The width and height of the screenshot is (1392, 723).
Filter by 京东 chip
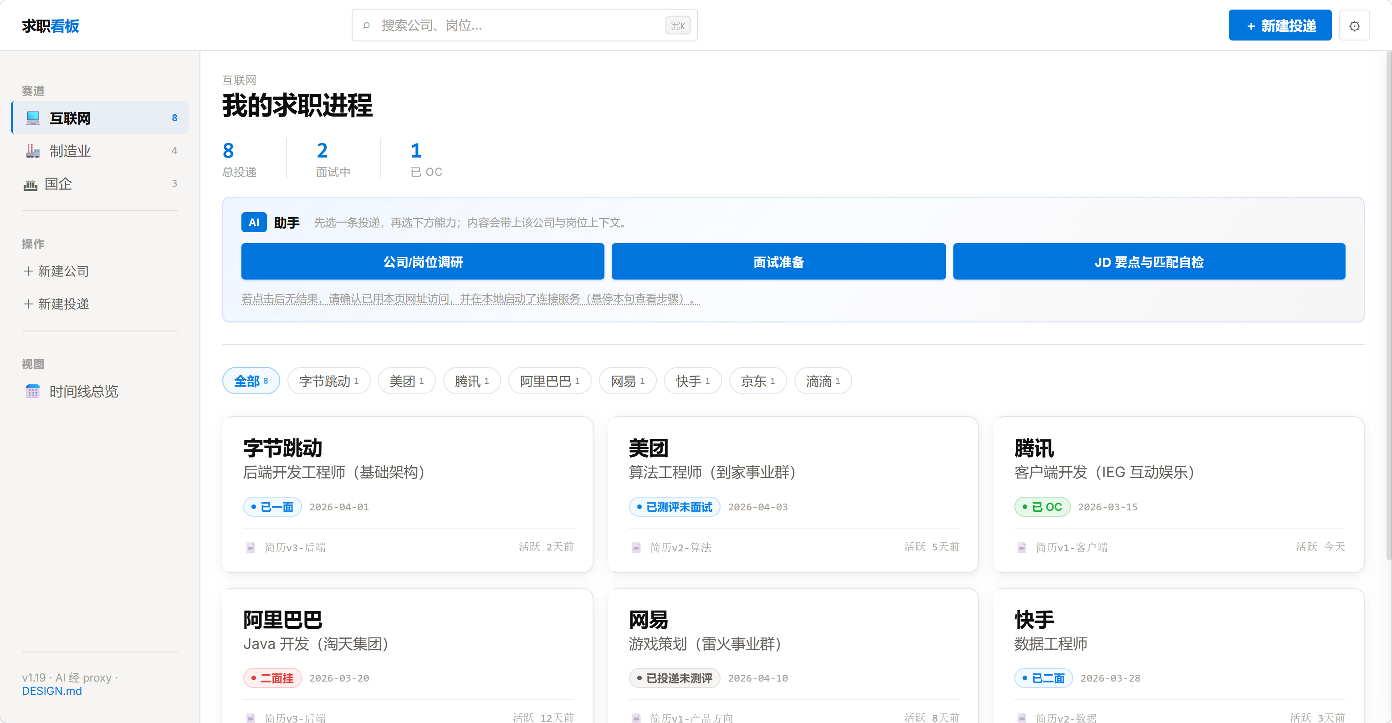click(758, 381)
